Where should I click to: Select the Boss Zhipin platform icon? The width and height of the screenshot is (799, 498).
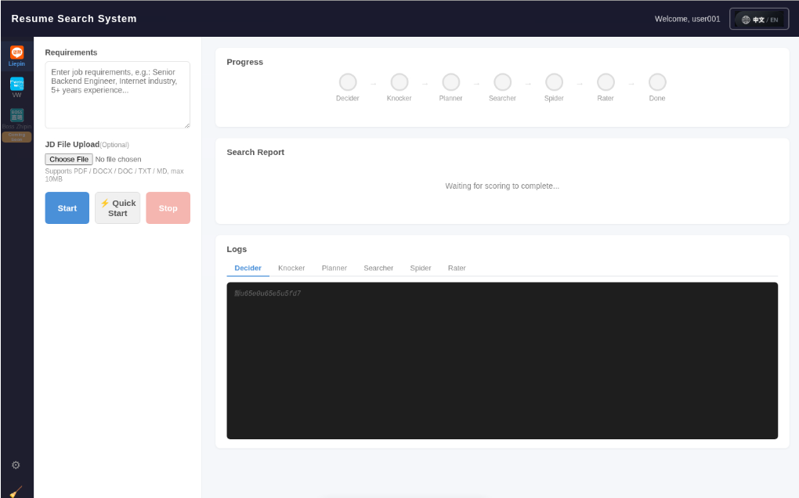pos(16,114)
